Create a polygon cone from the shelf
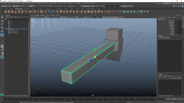 tap(16, 11)
